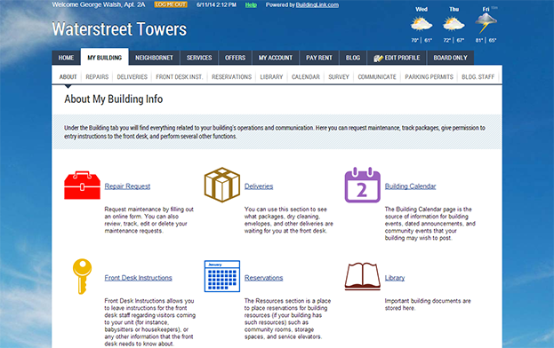Click the open book Library icon
The height and width of the screenshot is (348, 554).
tap(363, 276)
